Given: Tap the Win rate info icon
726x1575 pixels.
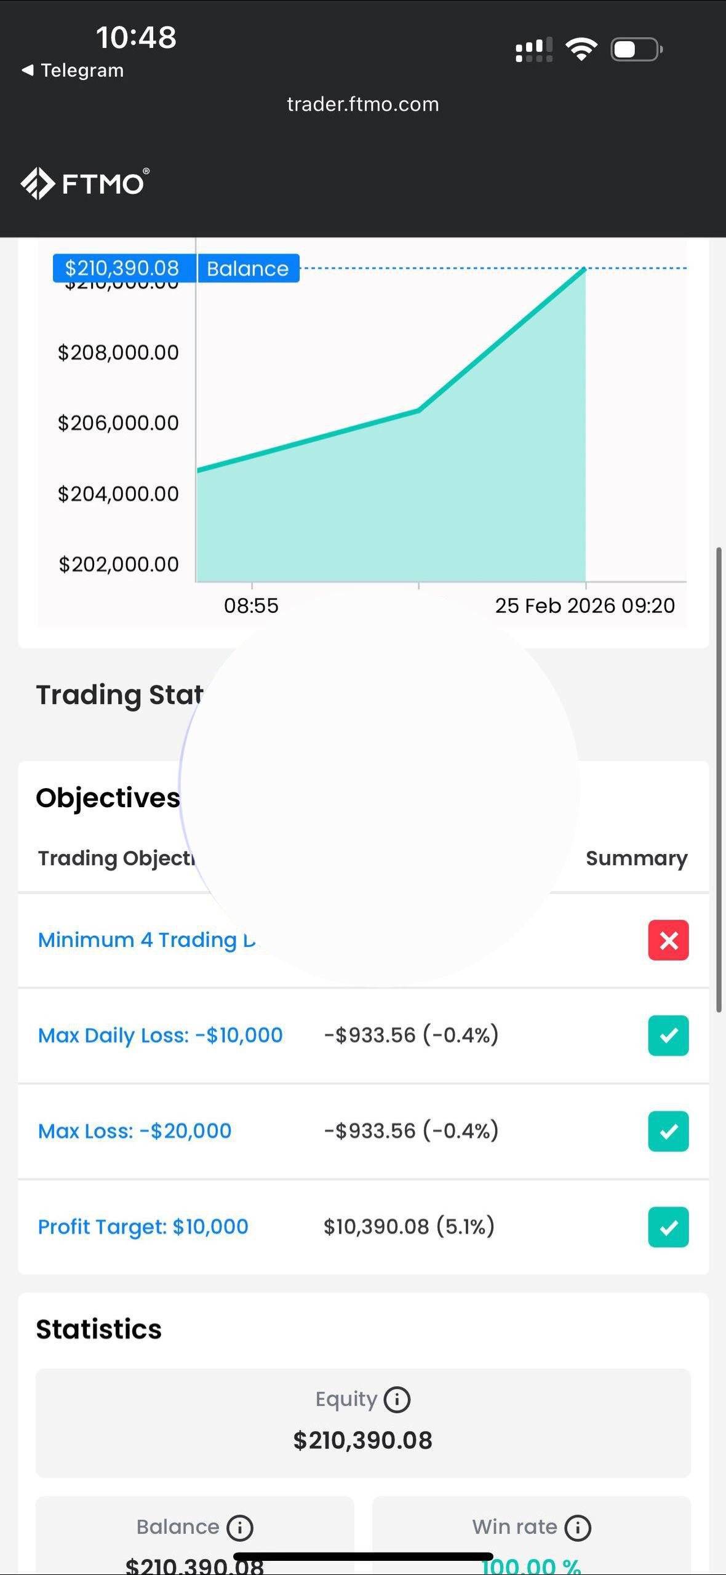Looking at the screenshot, I should (x=578, y=1528).
